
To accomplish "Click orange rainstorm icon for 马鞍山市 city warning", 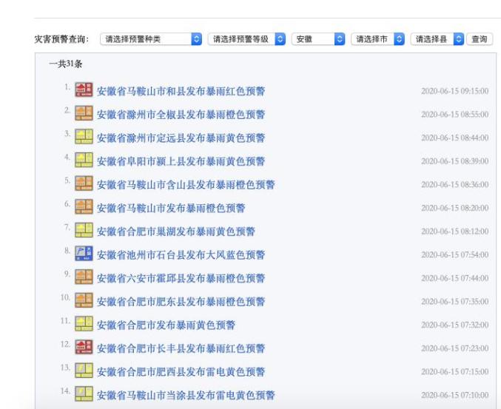I will [x=84, y=206].
